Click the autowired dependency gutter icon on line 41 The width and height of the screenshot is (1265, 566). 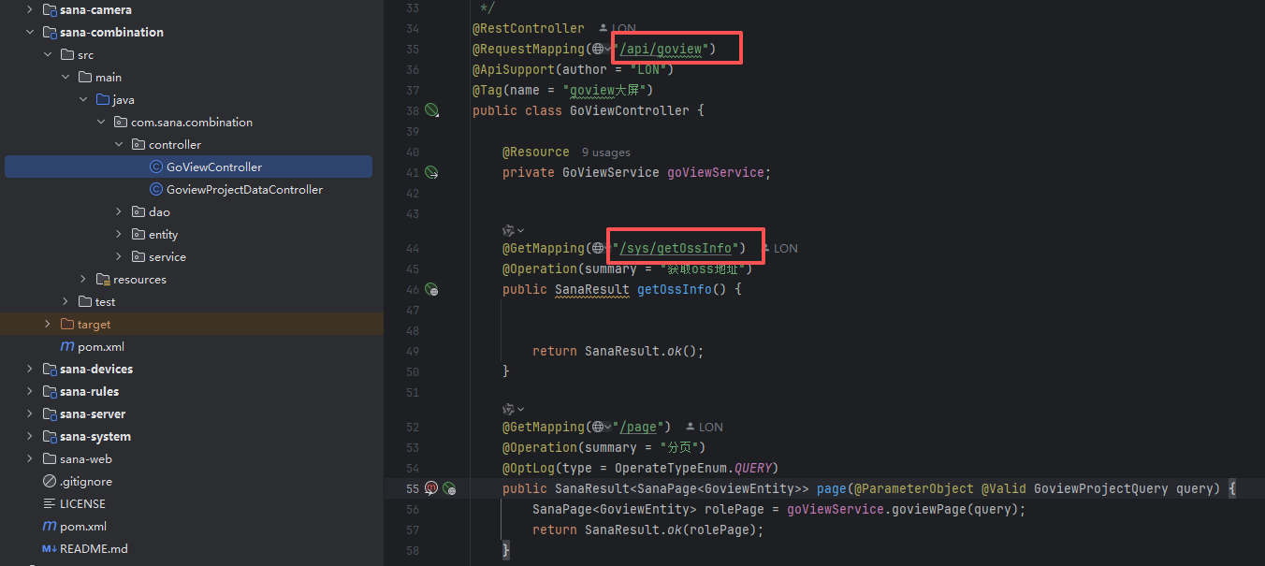[x=431, y=172]
